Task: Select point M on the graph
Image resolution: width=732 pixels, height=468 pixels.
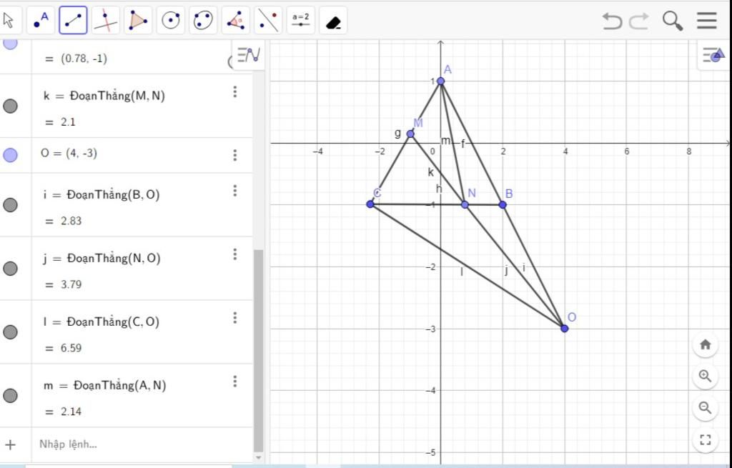Action: 410,134
